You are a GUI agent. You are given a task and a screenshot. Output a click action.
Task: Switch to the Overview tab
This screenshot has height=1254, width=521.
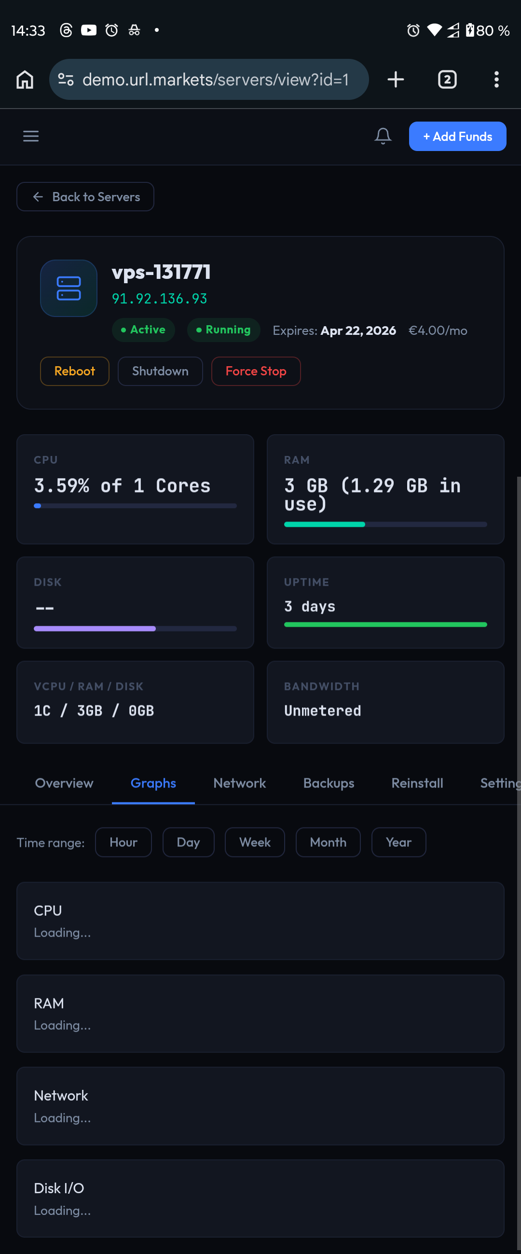64,783
